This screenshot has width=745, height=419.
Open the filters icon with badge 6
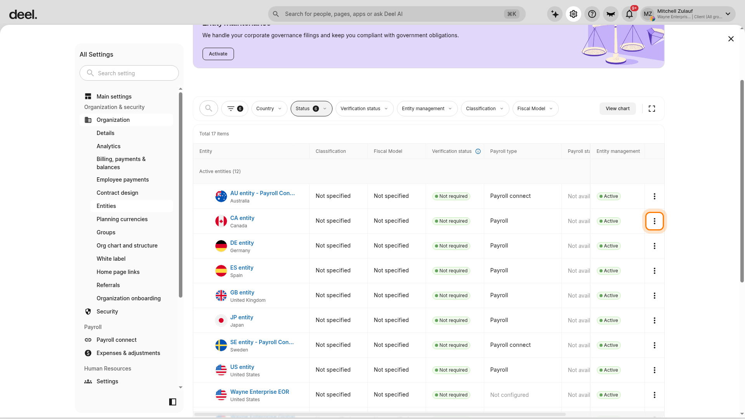tap(235, 109)
